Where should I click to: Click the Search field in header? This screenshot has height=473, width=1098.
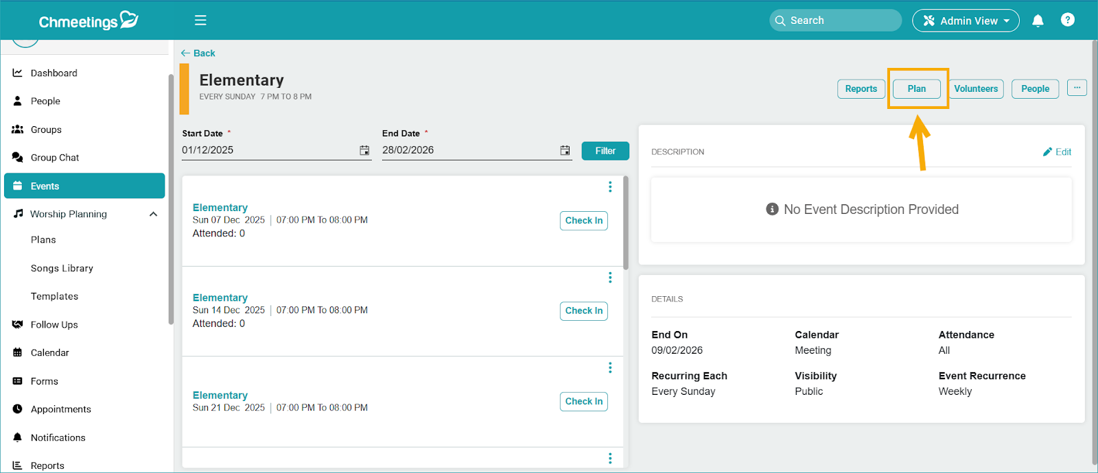[835, 21]
